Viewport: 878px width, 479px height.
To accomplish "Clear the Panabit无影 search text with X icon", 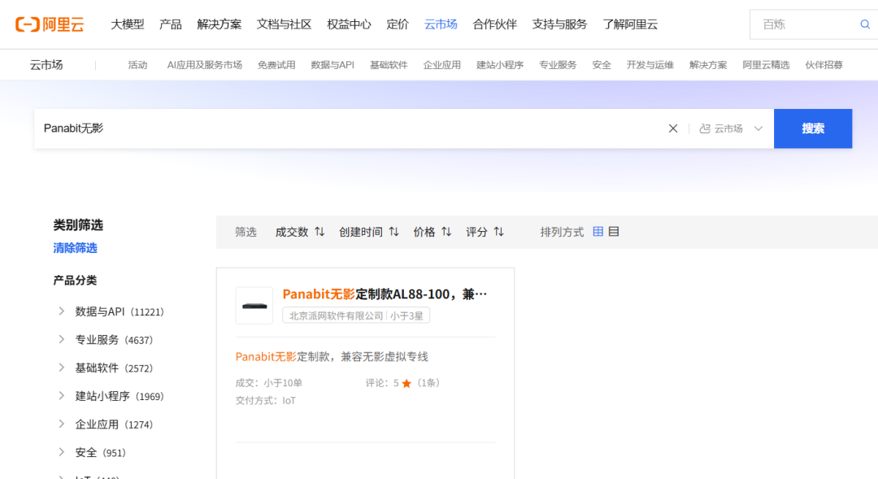I will point(673,128).
